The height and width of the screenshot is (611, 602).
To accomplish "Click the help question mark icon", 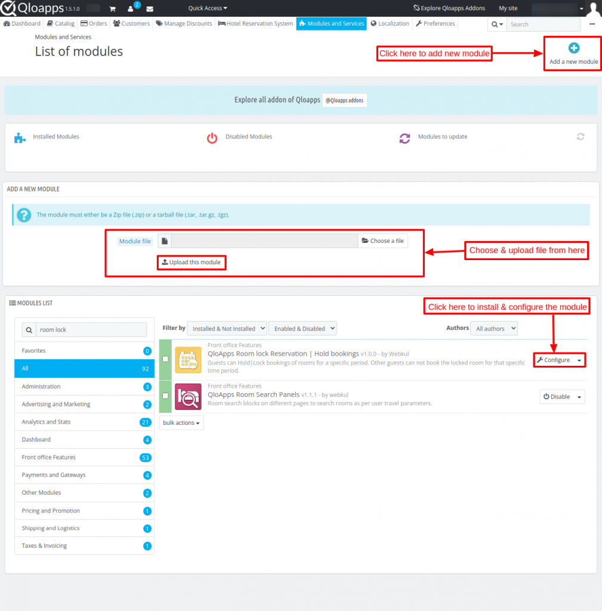I will click(24, 215).
